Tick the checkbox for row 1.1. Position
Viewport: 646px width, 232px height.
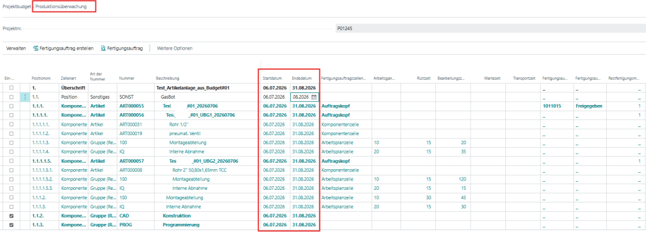pos(11,97)
